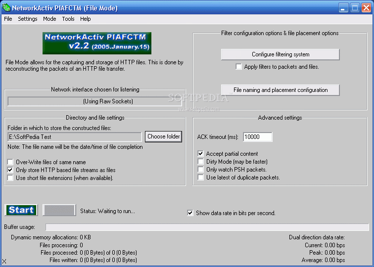Open the Tools menu
Screen dimensions: 374x267
pos(68,19)
